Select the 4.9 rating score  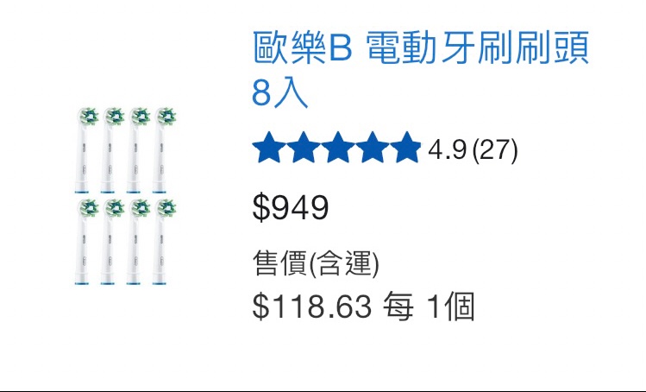point(447,149)
